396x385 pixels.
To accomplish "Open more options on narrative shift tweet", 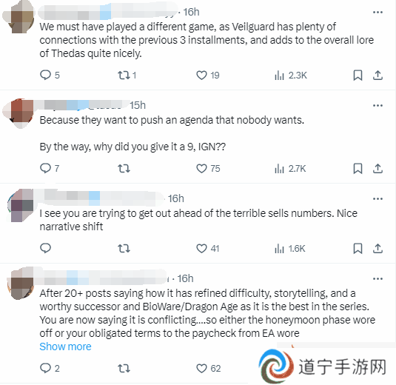I will pos(377,199).
